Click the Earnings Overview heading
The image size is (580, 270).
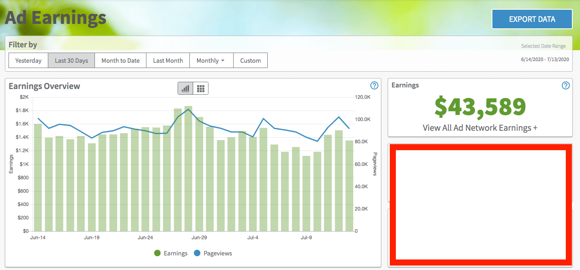click(x=44, y=86)
